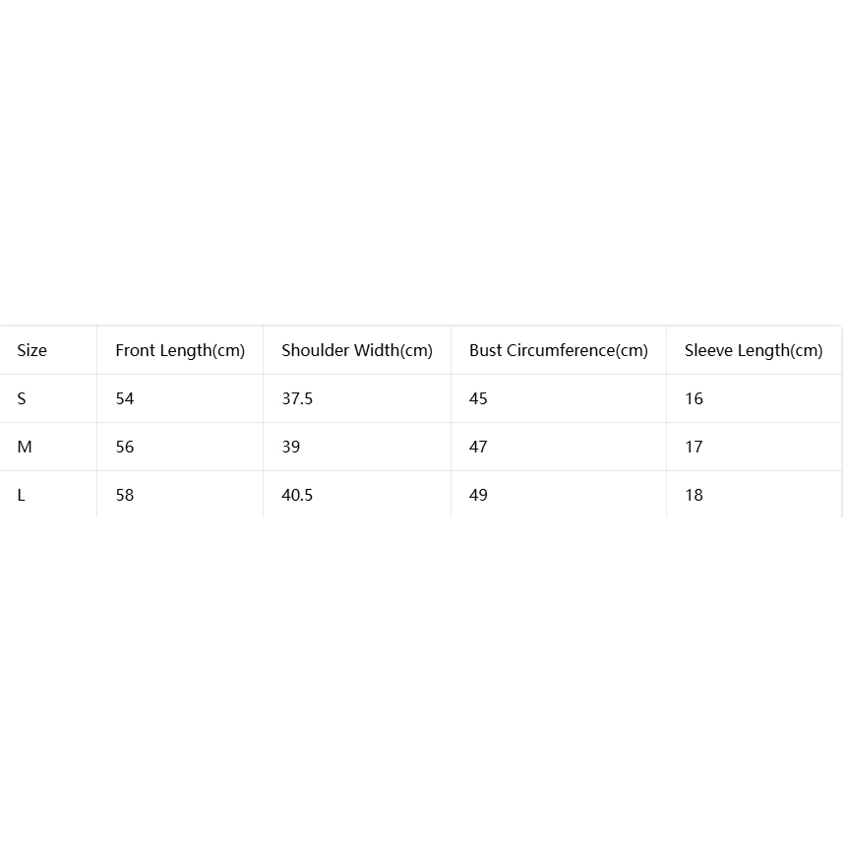Click the Shoulder Width(cm) header

tap(357, 350)
